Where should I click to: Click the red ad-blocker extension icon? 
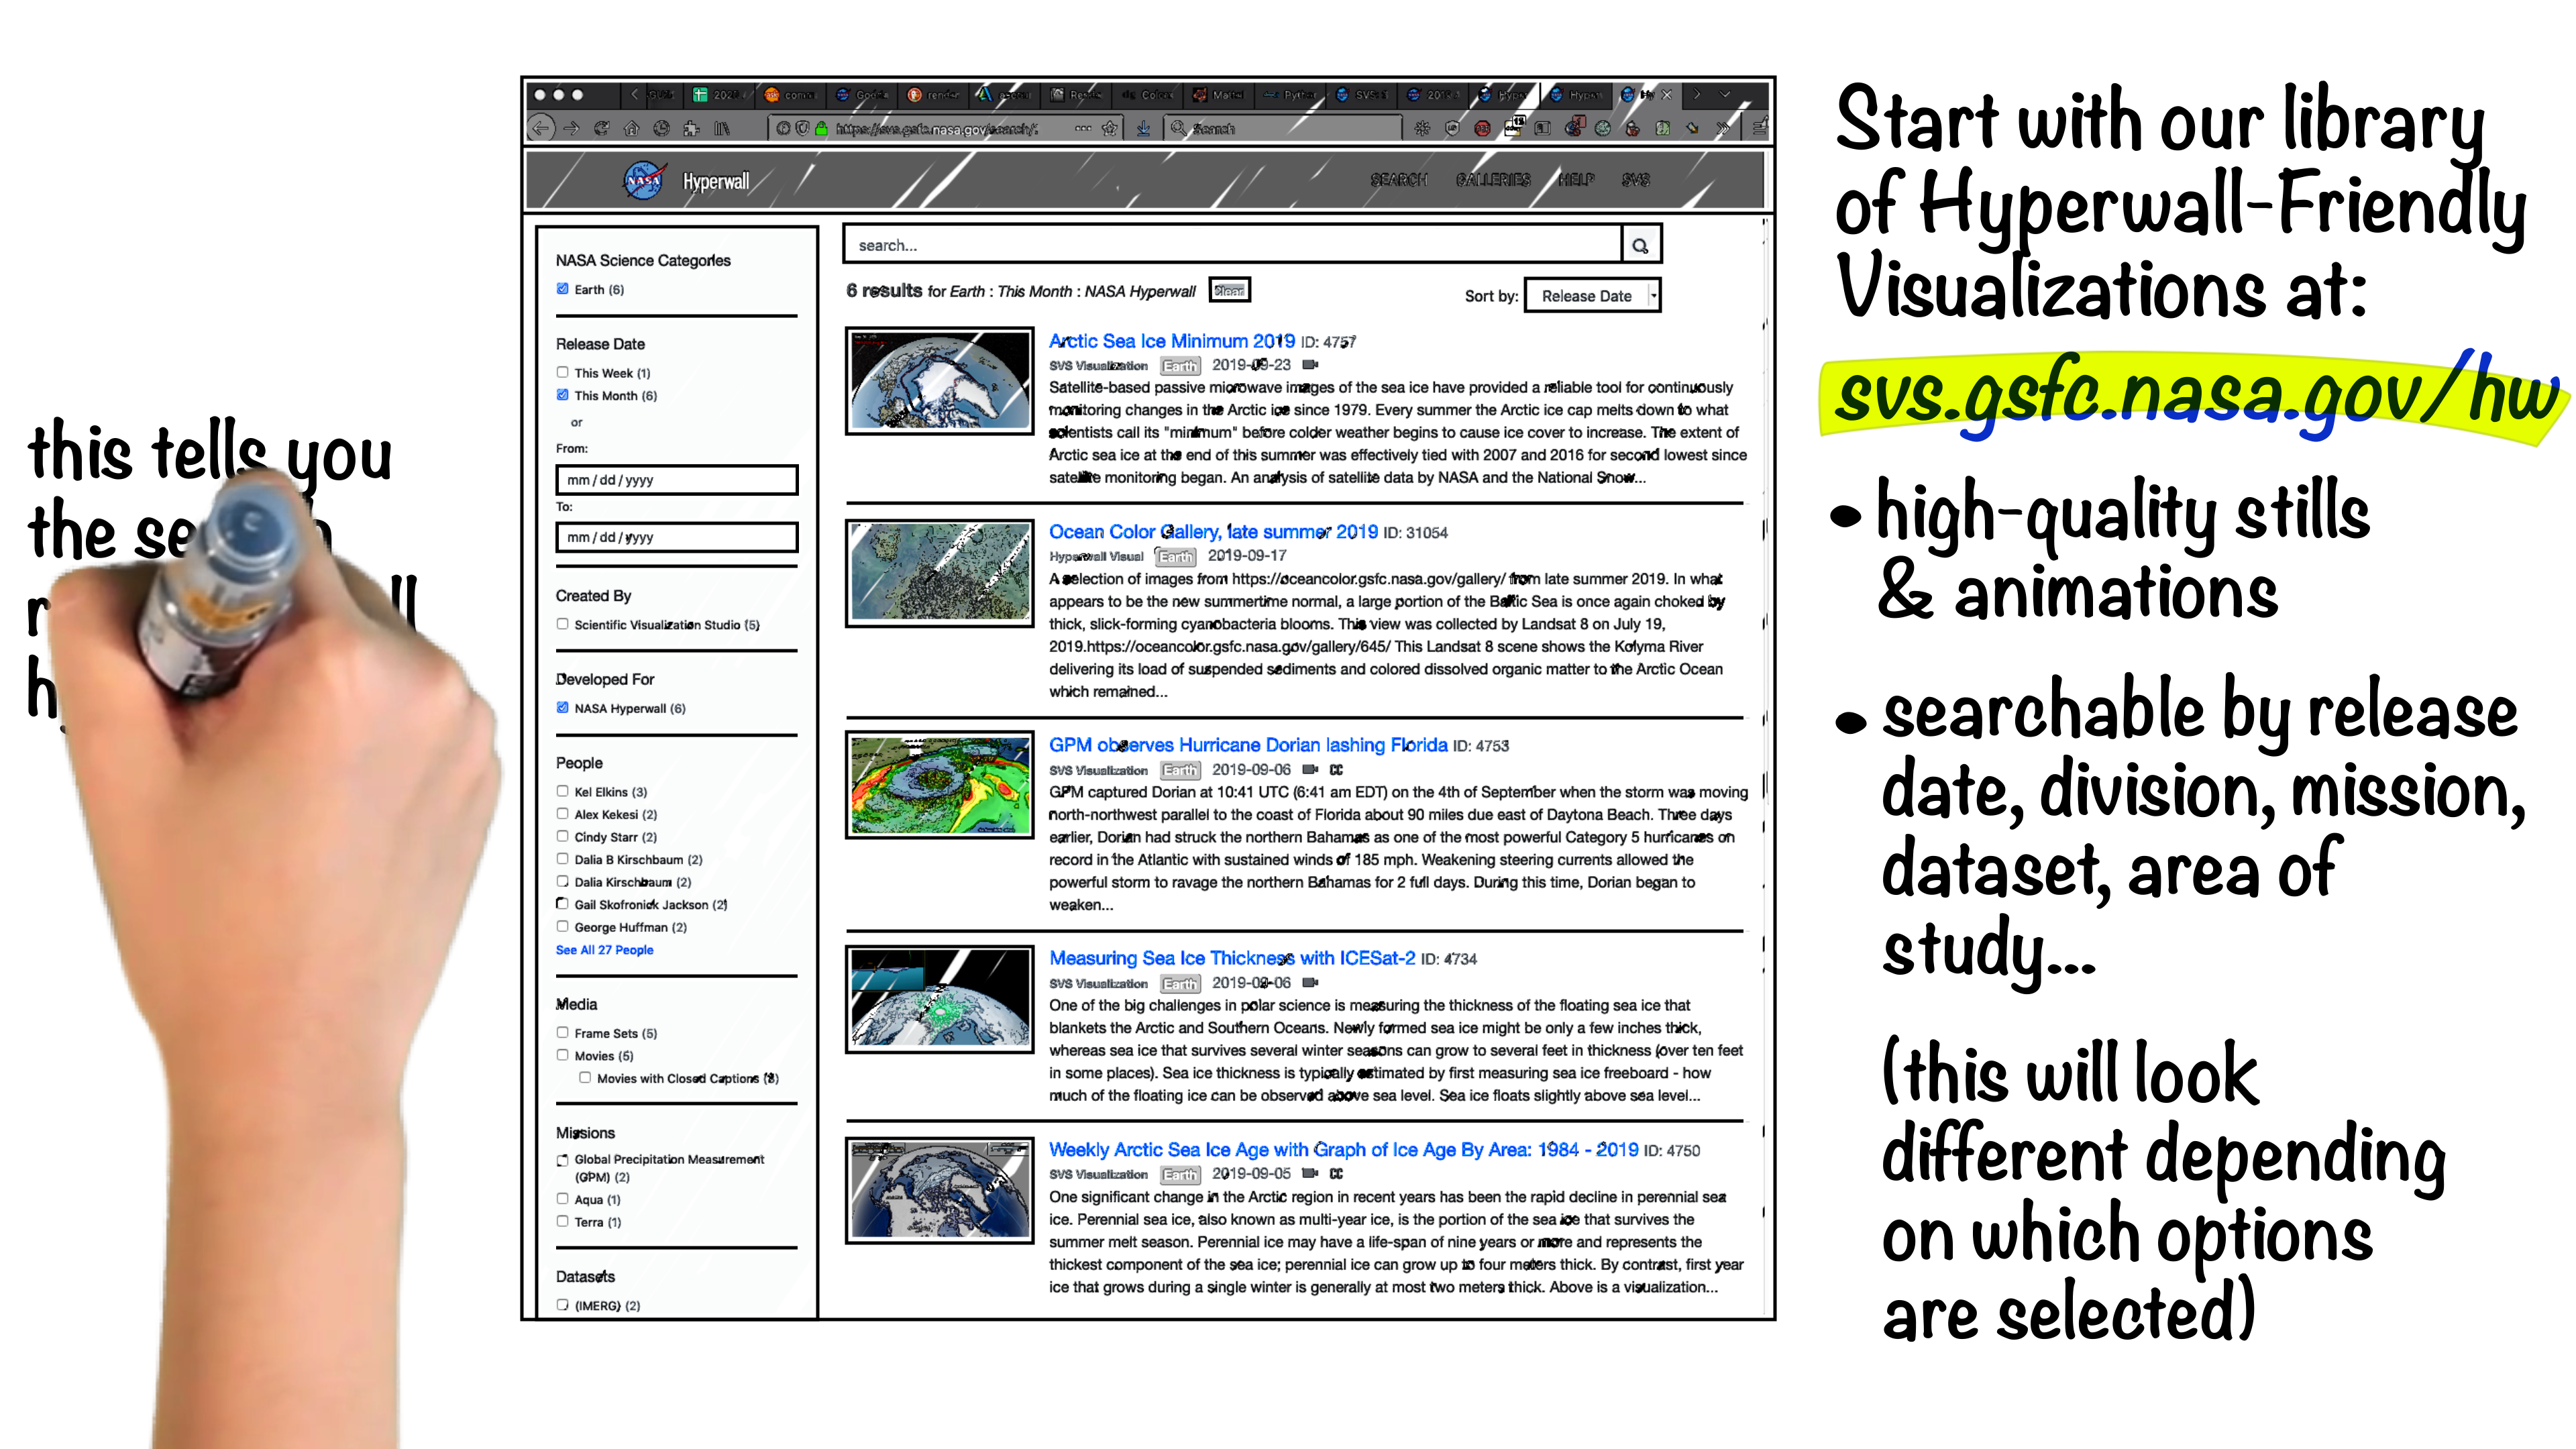(x=1482, y=128)
